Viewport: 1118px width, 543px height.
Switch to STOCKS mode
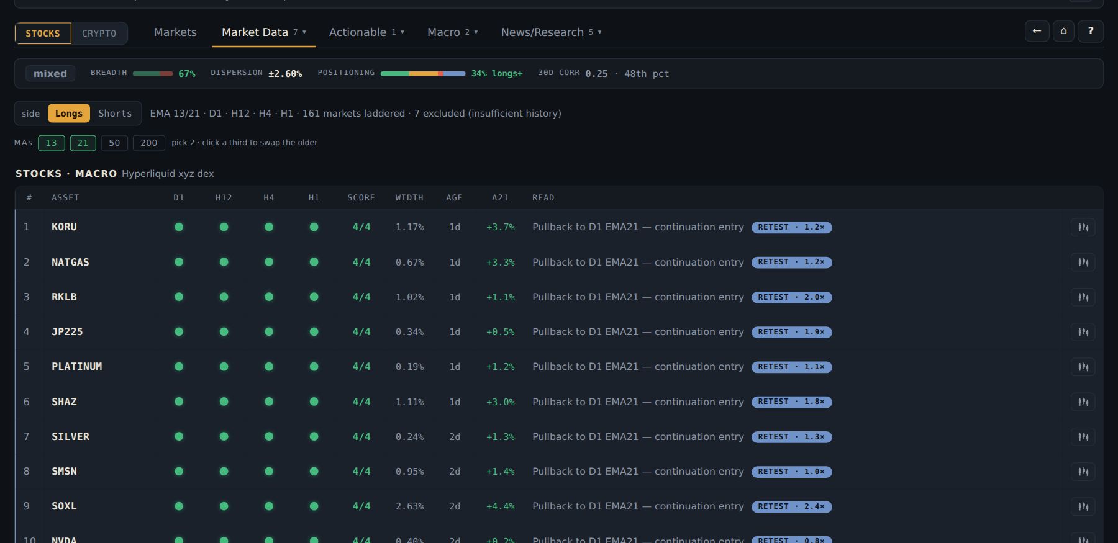43,34
